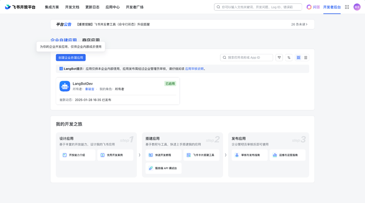Click the 平台公告 label

pos(64,24)
